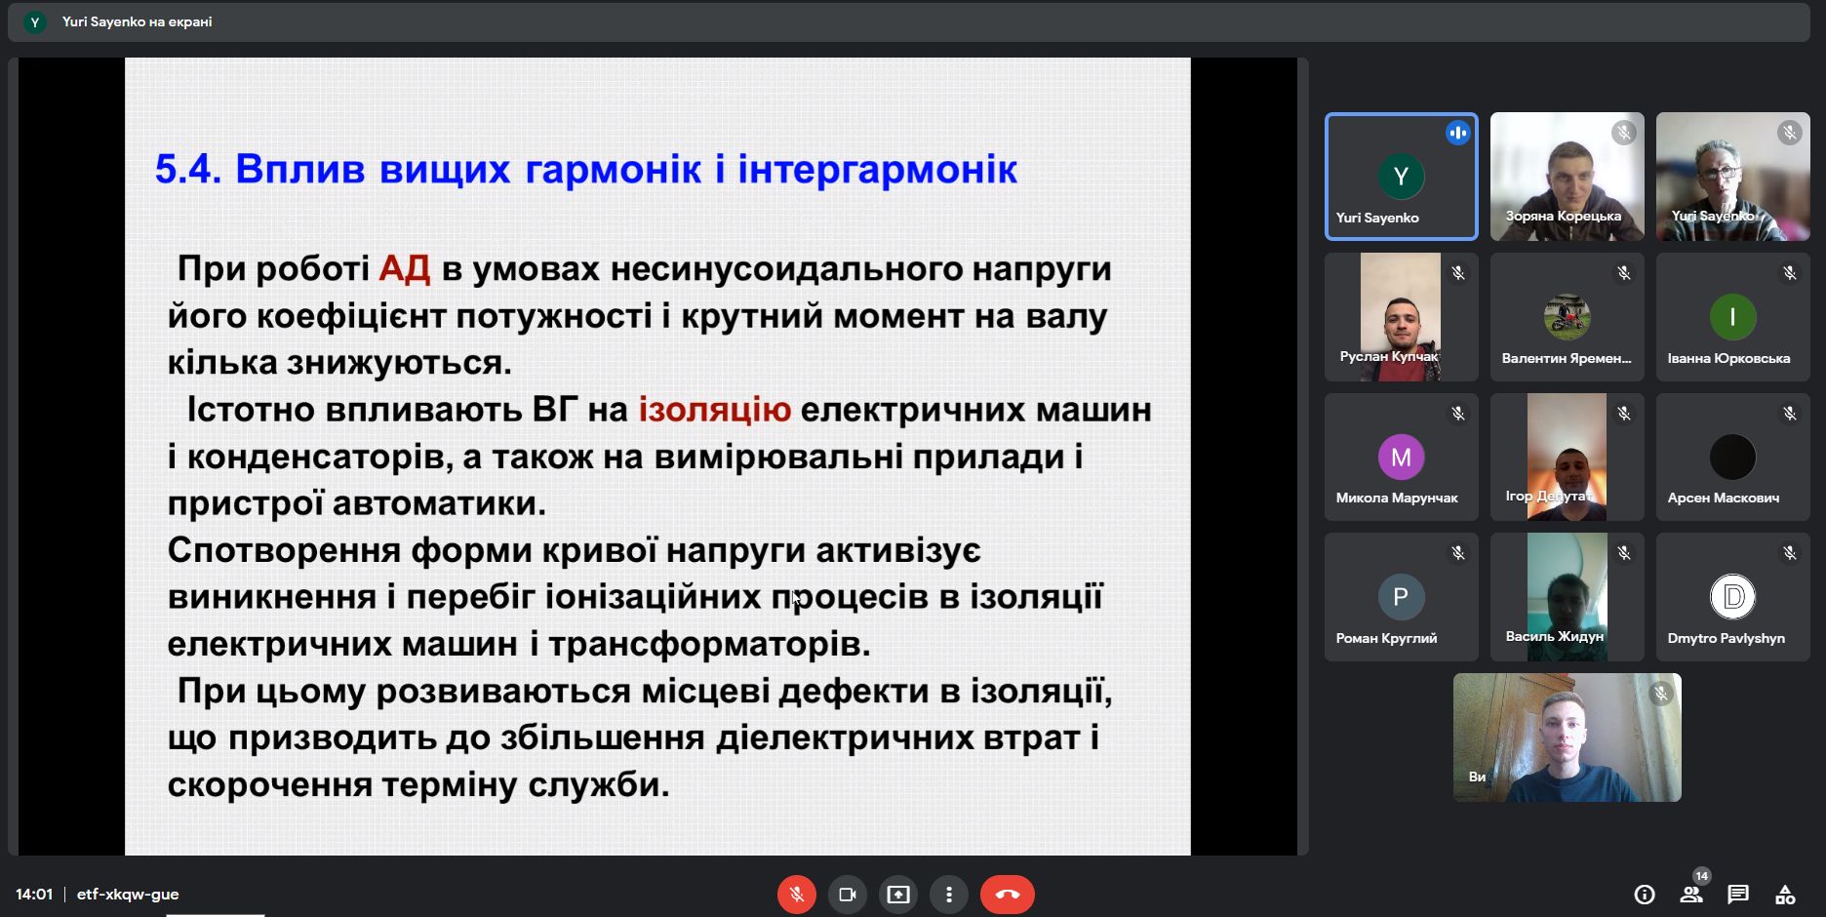Viewport: 1826px width, 917px height.
Task: Click the Микола Марунчак avatar tile
Action: coord(1401,457)
